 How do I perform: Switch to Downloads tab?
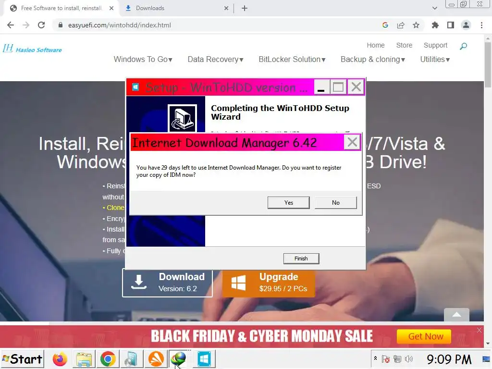click(176, 8)
